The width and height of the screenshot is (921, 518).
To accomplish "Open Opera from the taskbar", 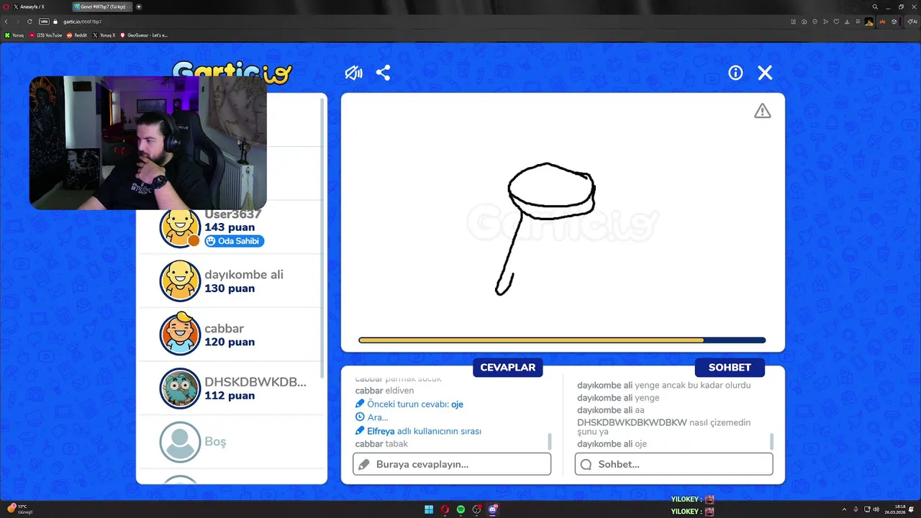I will (x=445, y=509).
